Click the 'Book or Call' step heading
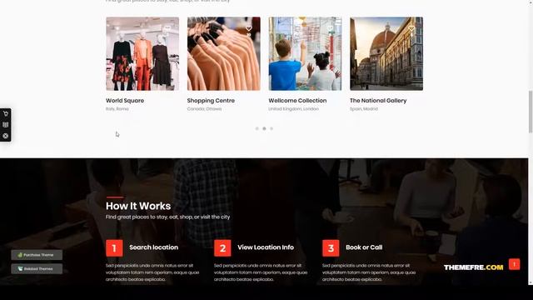Viewport: 533px width, 300px height. pyautogui.click(x=364, y=247)
